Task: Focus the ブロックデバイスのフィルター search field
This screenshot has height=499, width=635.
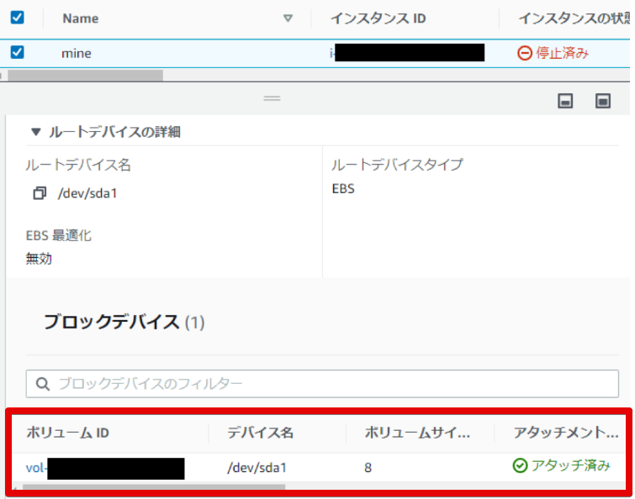Action: coord(322,383)
